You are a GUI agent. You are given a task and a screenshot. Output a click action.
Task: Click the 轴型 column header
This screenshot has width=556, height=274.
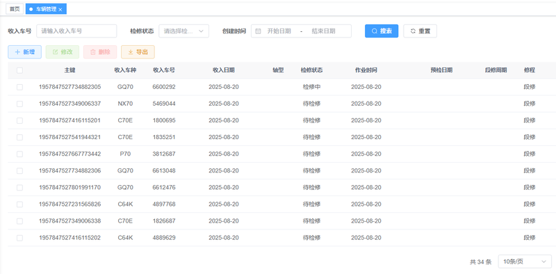point(278,70)
